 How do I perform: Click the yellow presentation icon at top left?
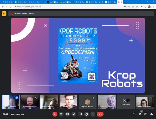(4, 14)
